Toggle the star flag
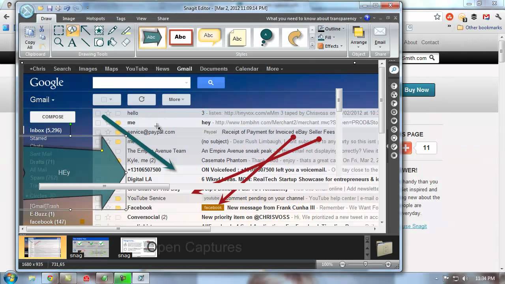 (394, 155)
